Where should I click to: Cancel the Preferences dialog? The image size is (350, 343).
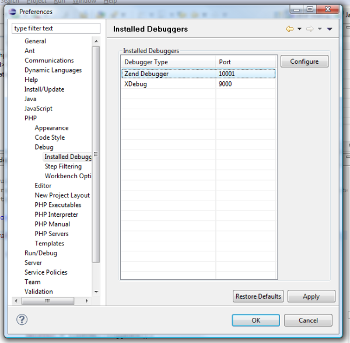click(308, 320)
